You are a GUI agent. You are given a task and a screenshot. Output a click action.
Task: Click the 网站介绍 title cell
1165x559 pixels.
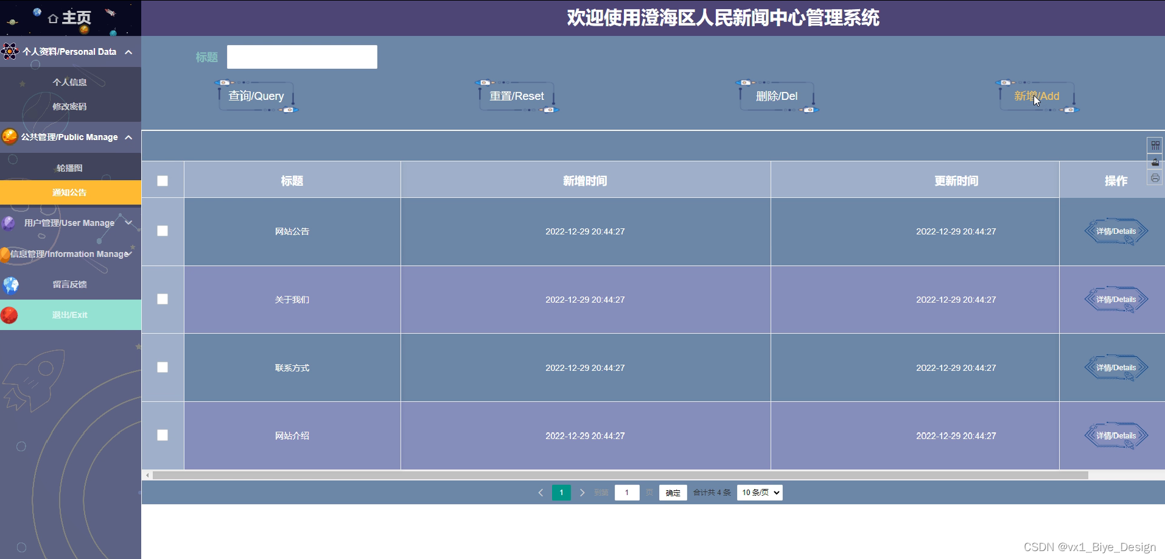pos(292,436)
